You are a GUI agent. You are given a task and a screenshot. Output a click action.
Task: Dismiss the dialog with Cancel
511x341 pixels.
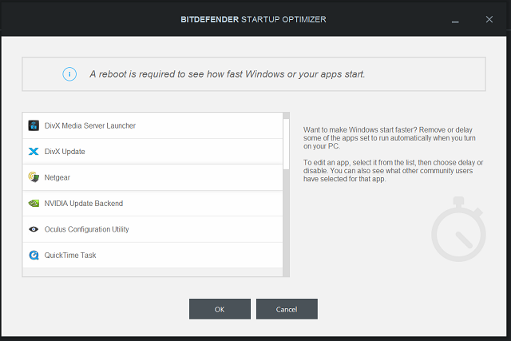tap(287, 309)
